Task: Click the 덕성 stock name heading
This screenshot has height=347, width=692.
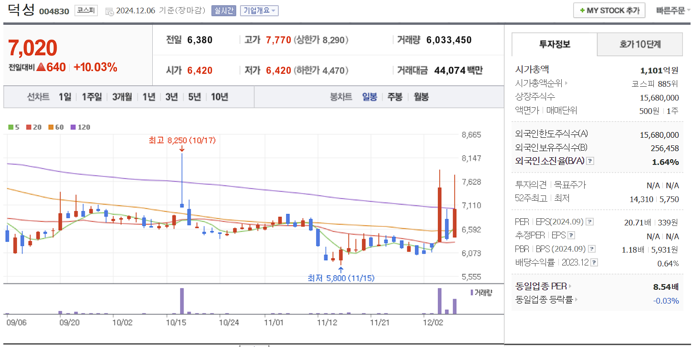Action: [x=21, y=10]
